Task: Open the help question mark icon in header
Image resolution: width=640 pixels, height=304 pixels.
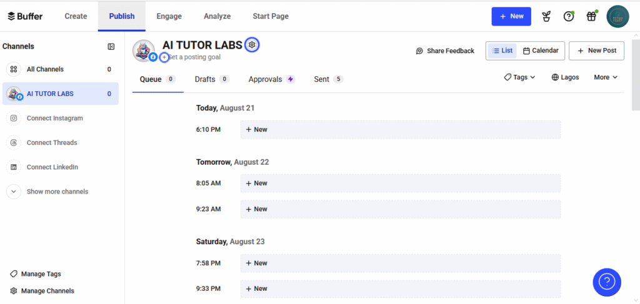Action: click(569, 17)
